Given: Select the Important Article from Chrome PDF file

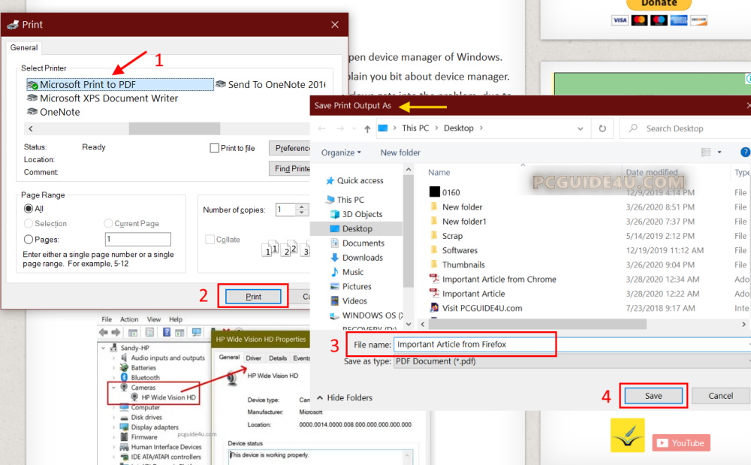Looking at the screenshot, I should [x=499, y=279].
